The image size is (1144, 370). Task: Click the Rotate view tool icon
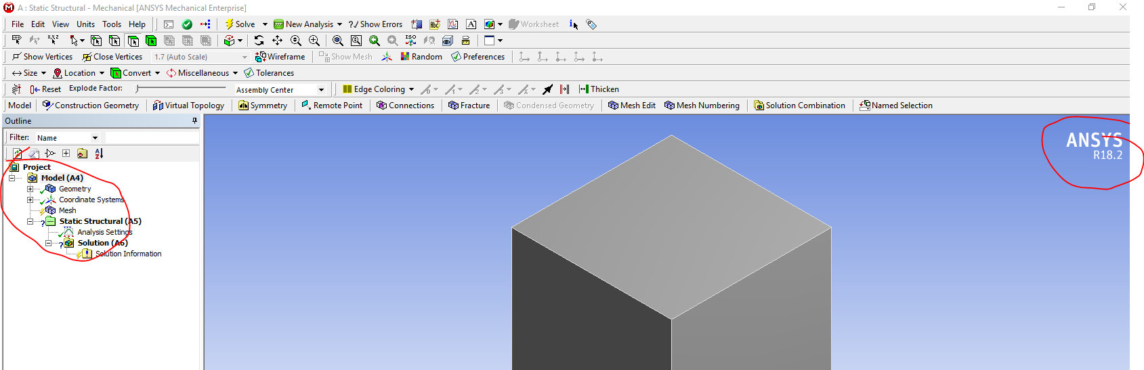click(259, 41)
